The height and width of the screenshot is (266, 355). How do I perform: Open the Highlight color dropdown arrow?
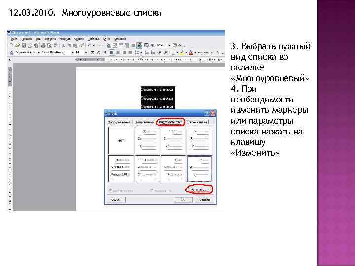point(186,53)
